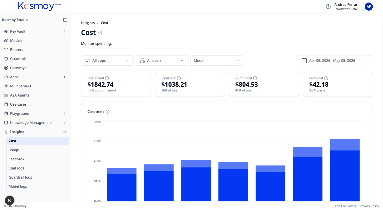Click the Output cost info icon

[255, 78]
